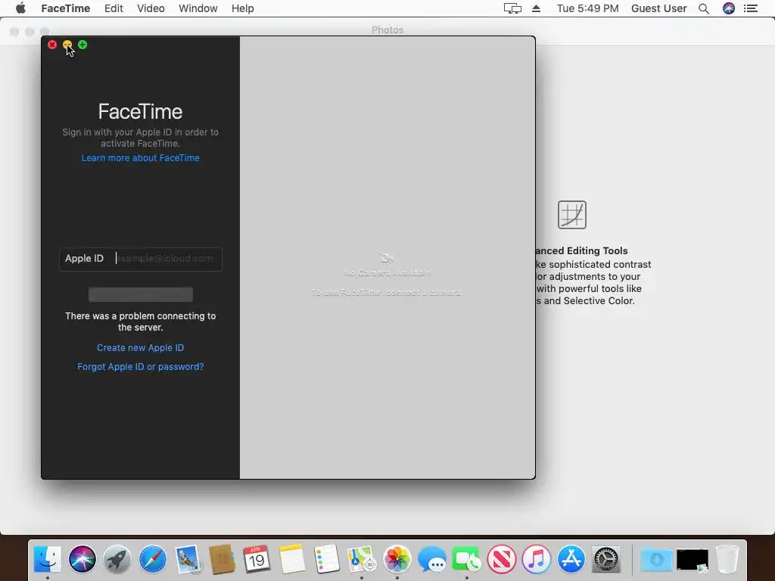Open Maps app in the dock
The width and height of the screenshot is (775, 581).
point(361,559)
